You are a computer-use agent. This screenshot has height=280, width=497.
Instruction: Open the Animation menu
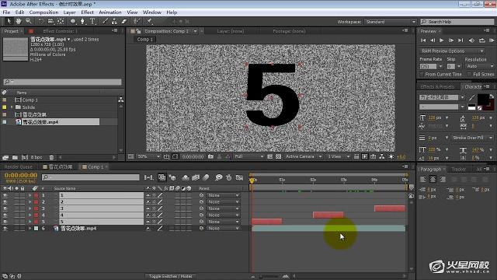(x=110, y=12)
